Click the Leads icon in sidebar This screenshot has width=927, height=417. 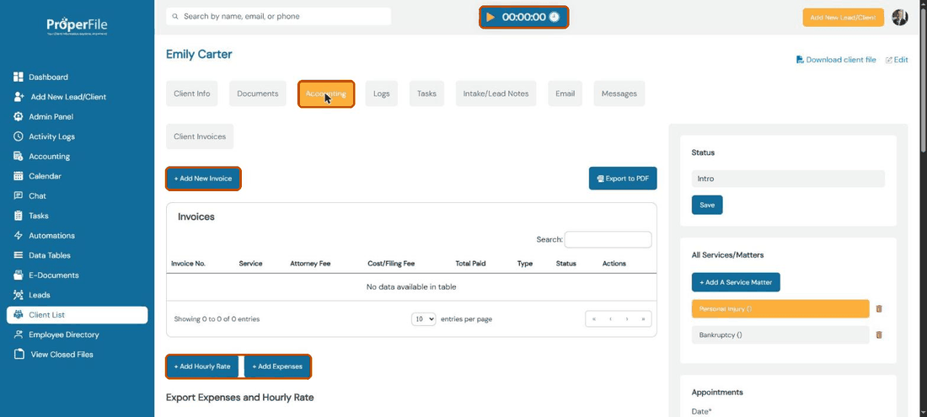(19, 295)
